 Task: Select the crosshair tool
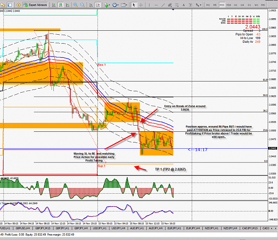(141, 5)
